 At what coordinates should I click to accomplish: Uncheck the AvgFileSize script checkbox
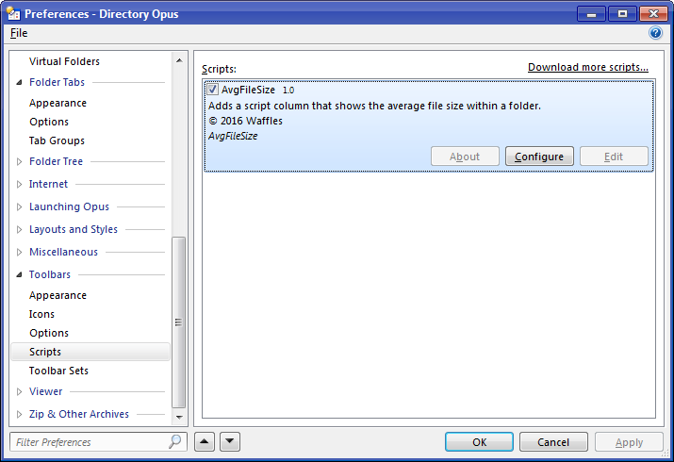tap(212, 90)
